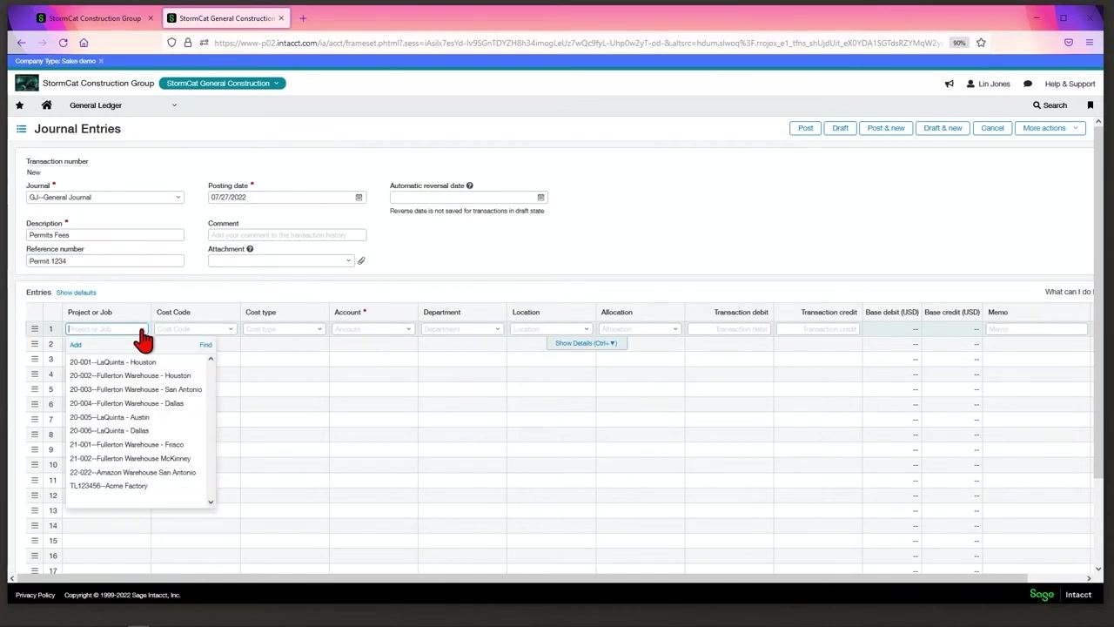
Task: Click Transaction debit field in row 1
Action: point(729,329)
